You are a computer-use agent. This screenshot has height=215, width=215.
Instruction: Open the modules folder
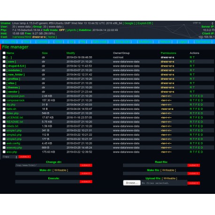coord(14,70)
